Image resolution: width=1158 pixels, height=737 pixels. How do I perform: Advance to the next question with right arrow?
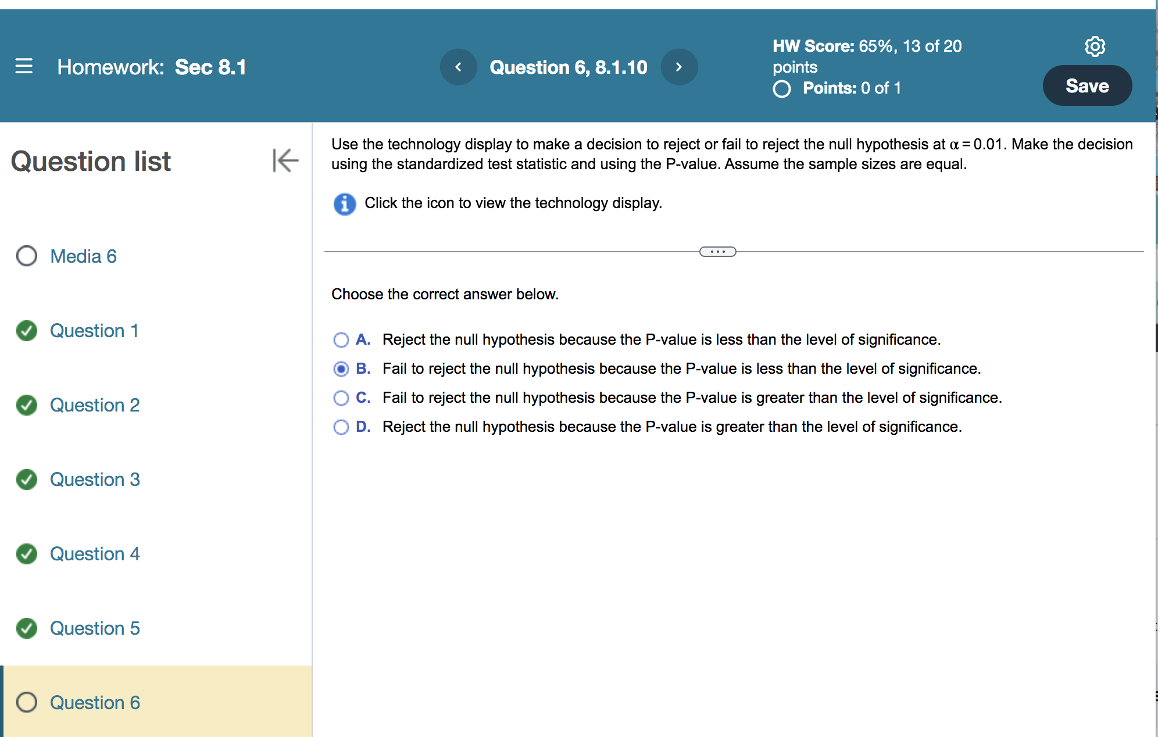(x=679, y=67)
